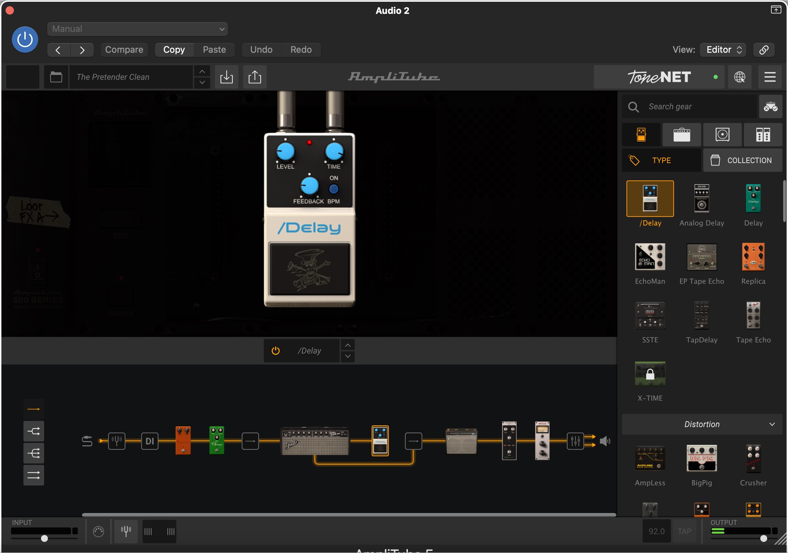The image size is (788, 553).
Task: Select the cabinet speaker gear category
Action: (722, 135)
